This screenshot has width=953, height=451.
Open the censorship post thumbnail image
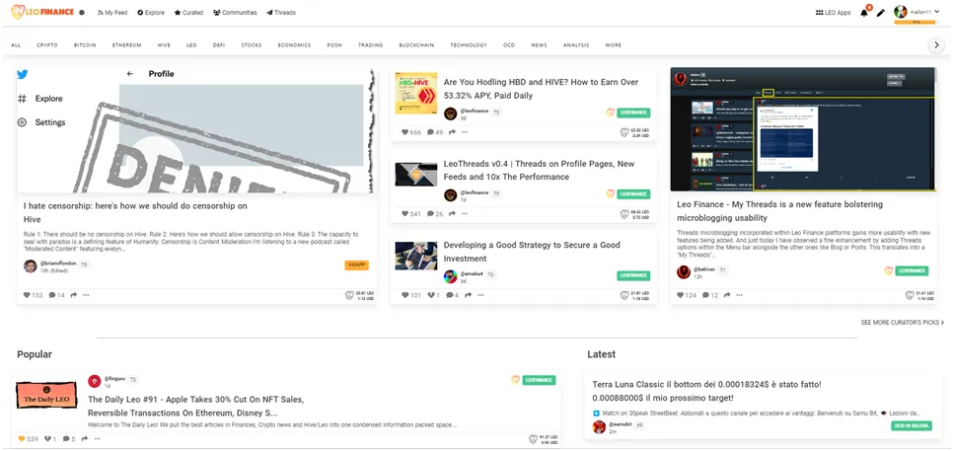point(196,130)
